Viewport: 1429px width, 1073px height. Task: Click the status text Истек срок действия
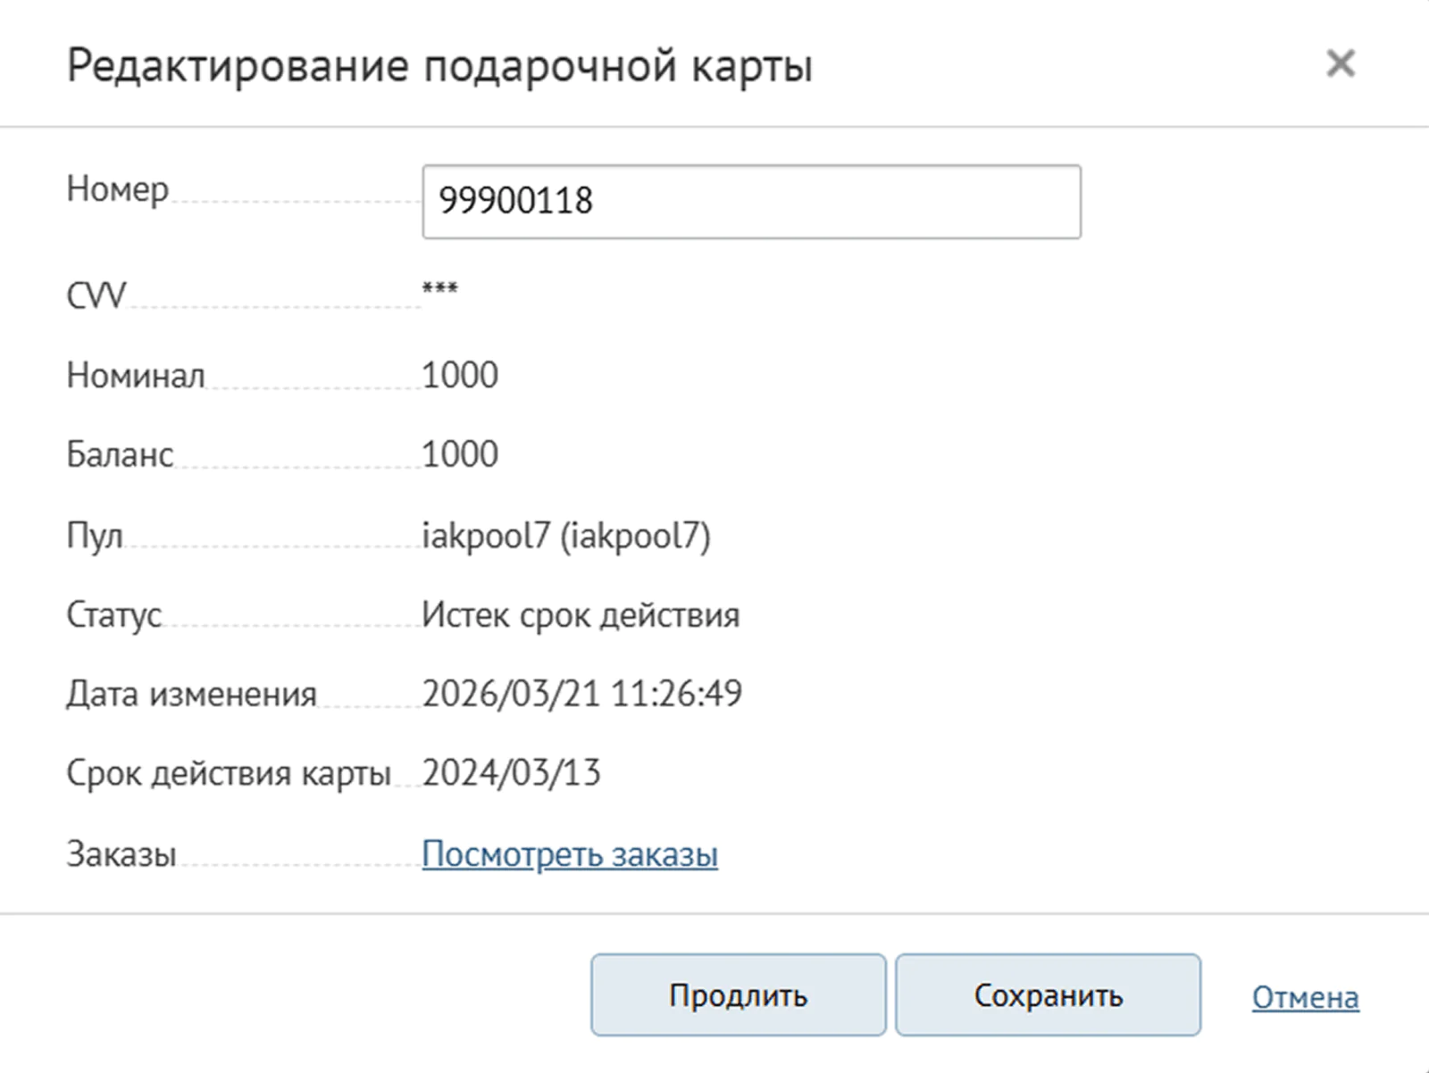pos(581,615)
